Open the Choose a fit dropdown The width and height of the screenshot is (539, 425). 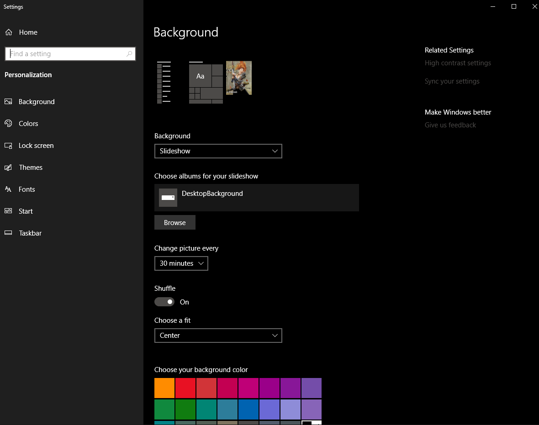click(218, 336)
